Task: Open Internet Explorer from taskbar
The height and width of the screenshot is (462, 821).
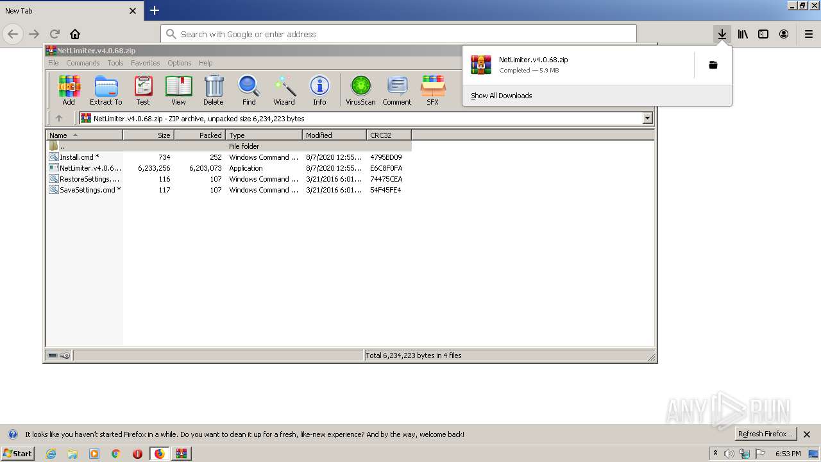Action: pyautogui.click(x=51, y=454)
